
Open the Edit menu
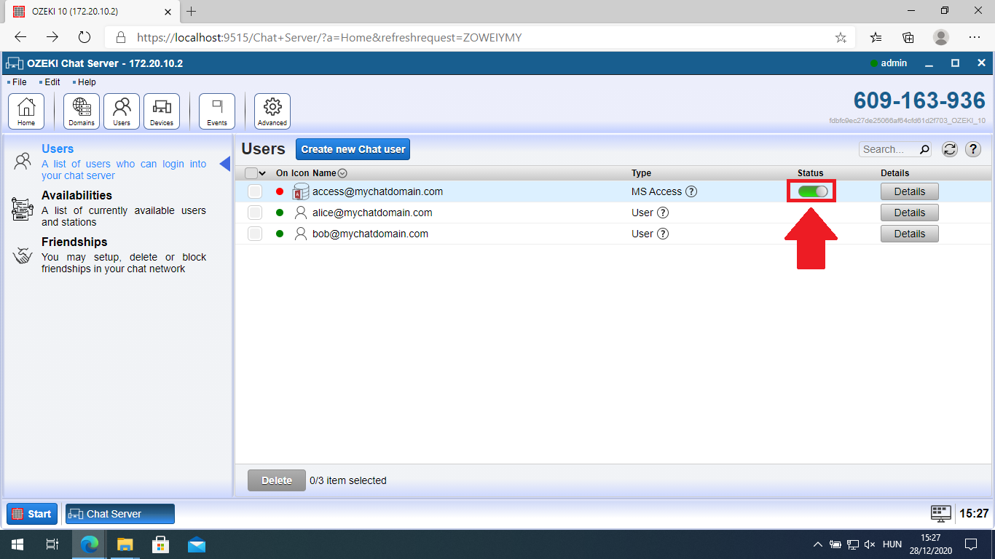[x=52, y=82]
